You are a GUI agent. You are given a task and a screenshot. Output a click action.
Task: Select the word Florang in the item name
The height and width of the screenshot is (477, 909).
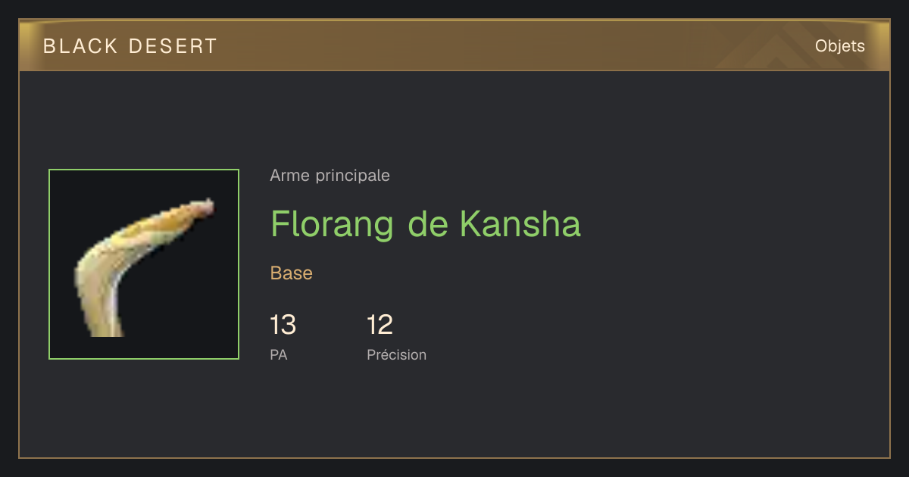coord(332,224)
